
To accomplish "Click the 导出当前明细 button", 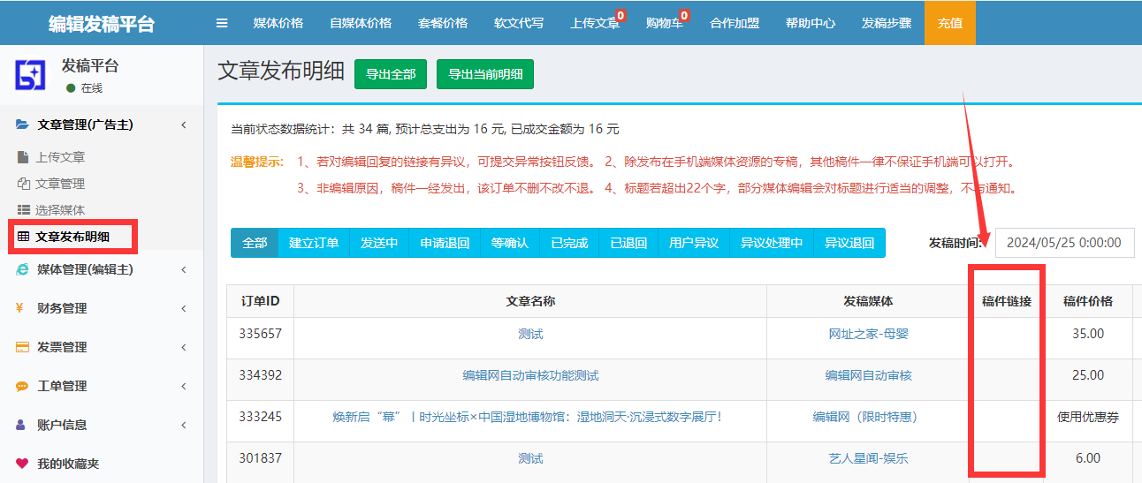I will [484, 74].
